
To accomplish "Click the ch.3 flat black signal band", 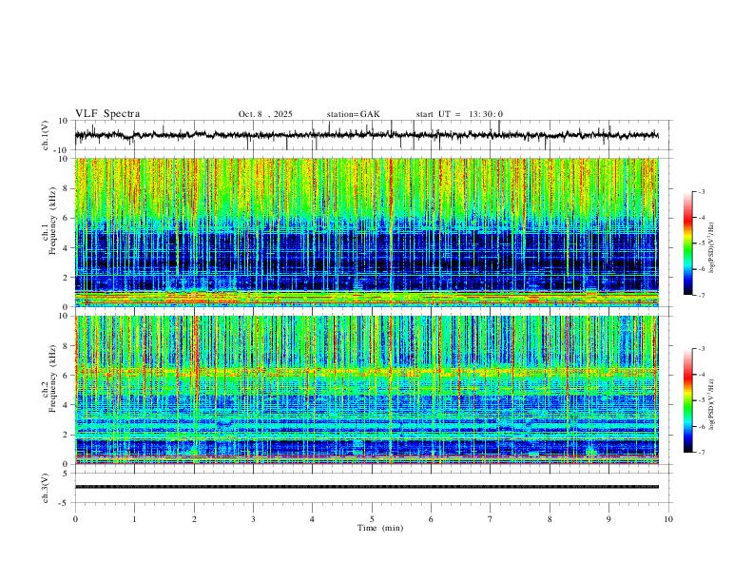I will click(x=366, y=487).
